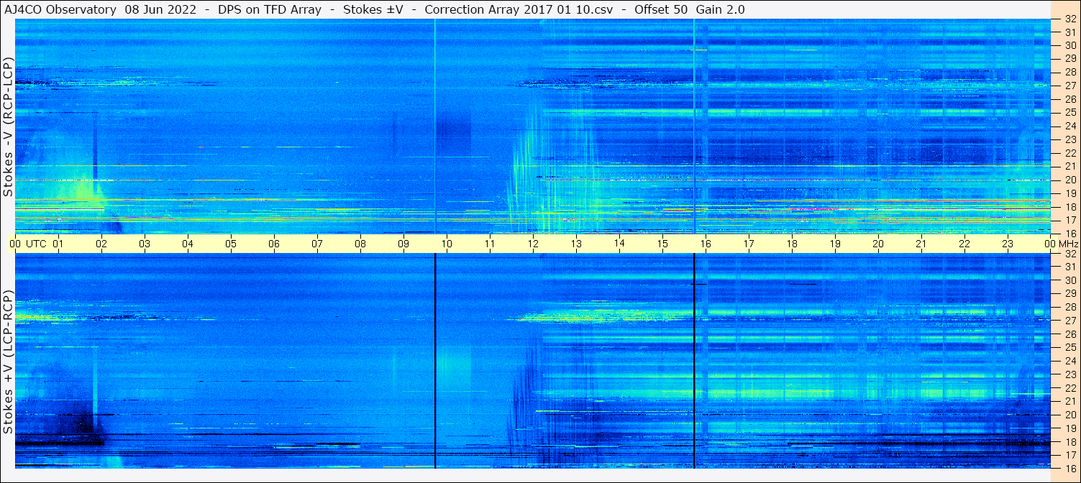1081x483 pixels.
Task: Select hour '15' on the time axis
Action: point(662,244)
